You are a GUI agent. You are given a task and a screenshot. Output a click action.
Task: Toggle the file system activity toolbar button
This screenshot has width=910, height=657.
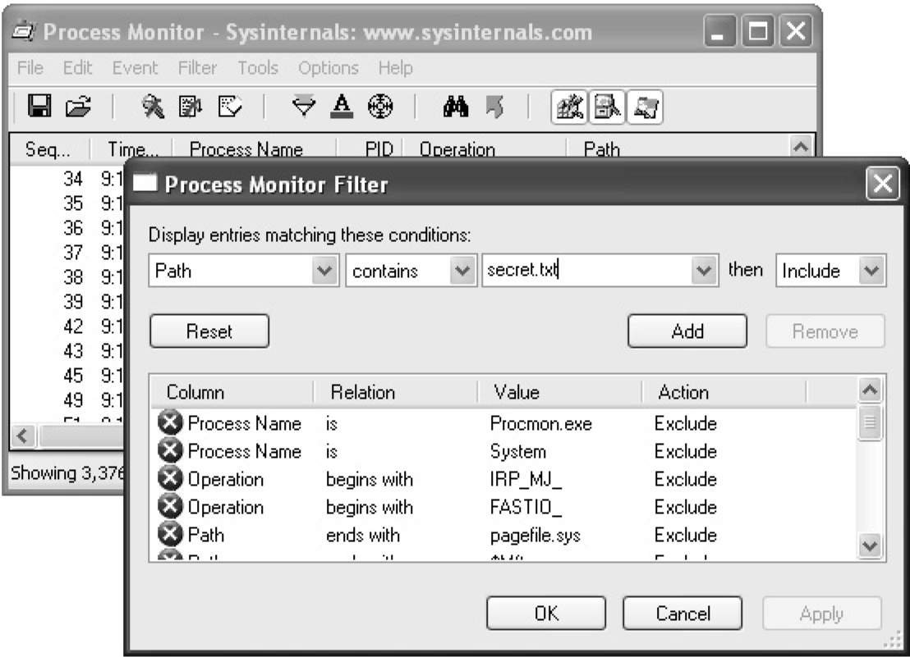[x=607, y=107]
